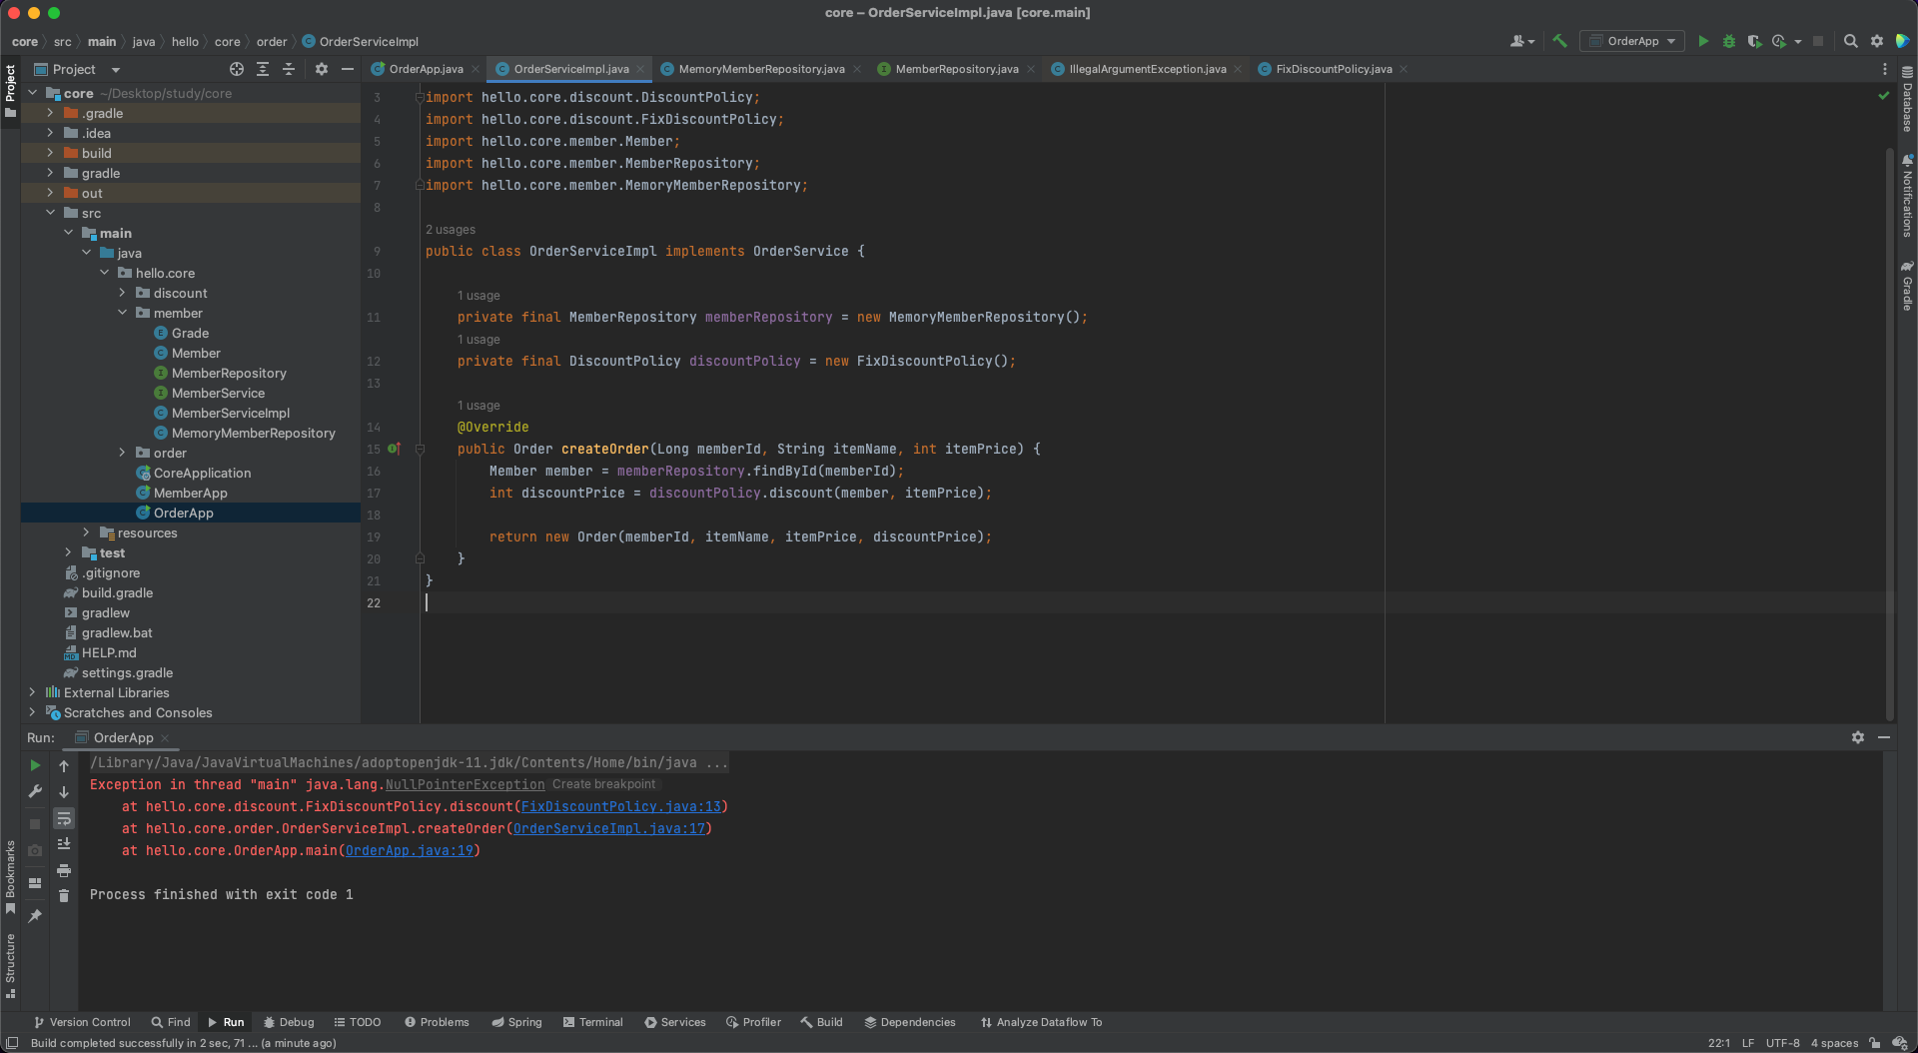1918x1053 pixels.
Task: Open the FixDiscountPolicy.java:13 stack trace link
Action: [620, 806]
